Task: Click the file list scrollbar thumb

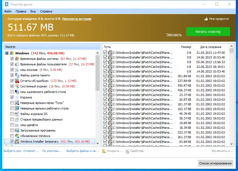Action: pyautogui.click(x=231, y=51)
